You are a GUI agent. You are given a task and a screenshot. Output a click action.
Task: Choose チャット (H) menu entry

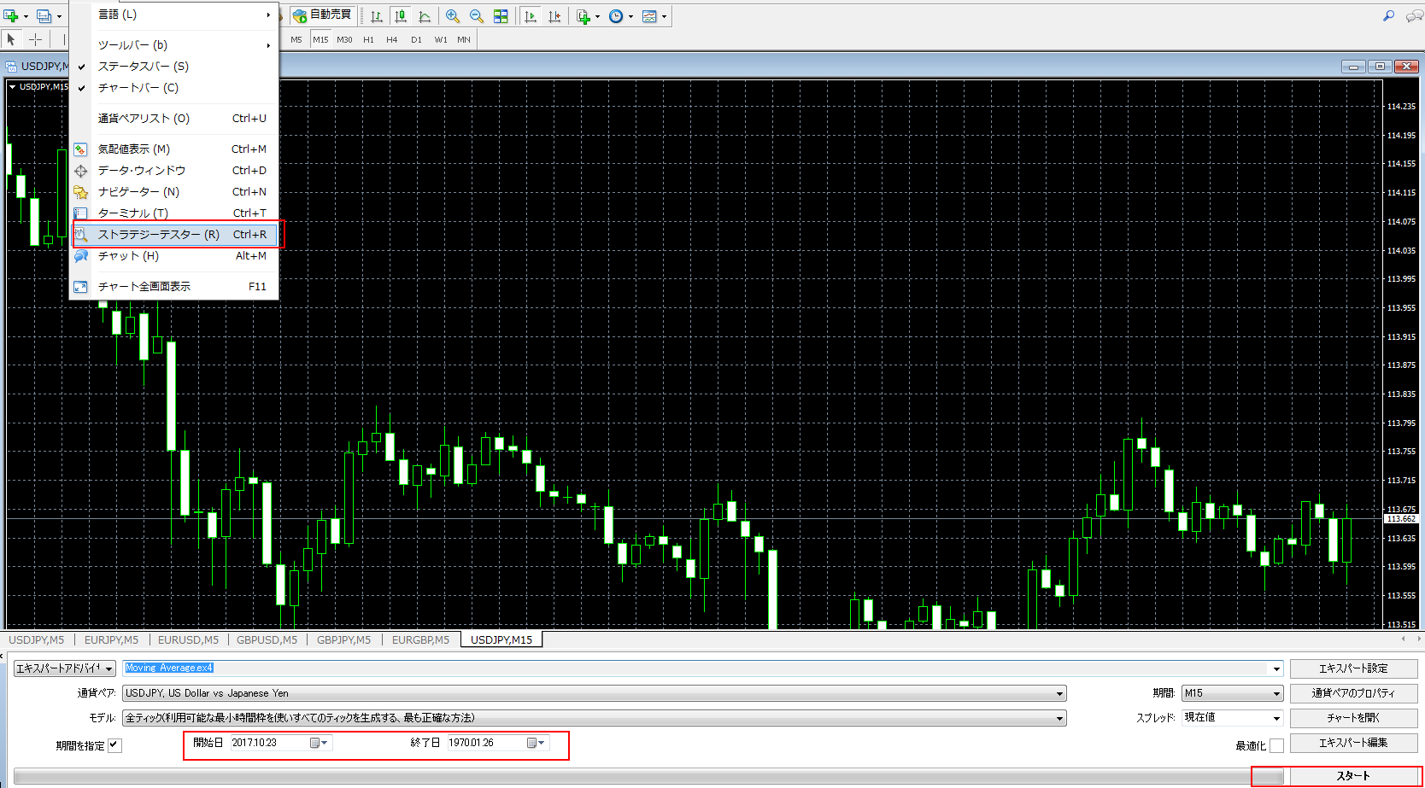click(174, 256)
